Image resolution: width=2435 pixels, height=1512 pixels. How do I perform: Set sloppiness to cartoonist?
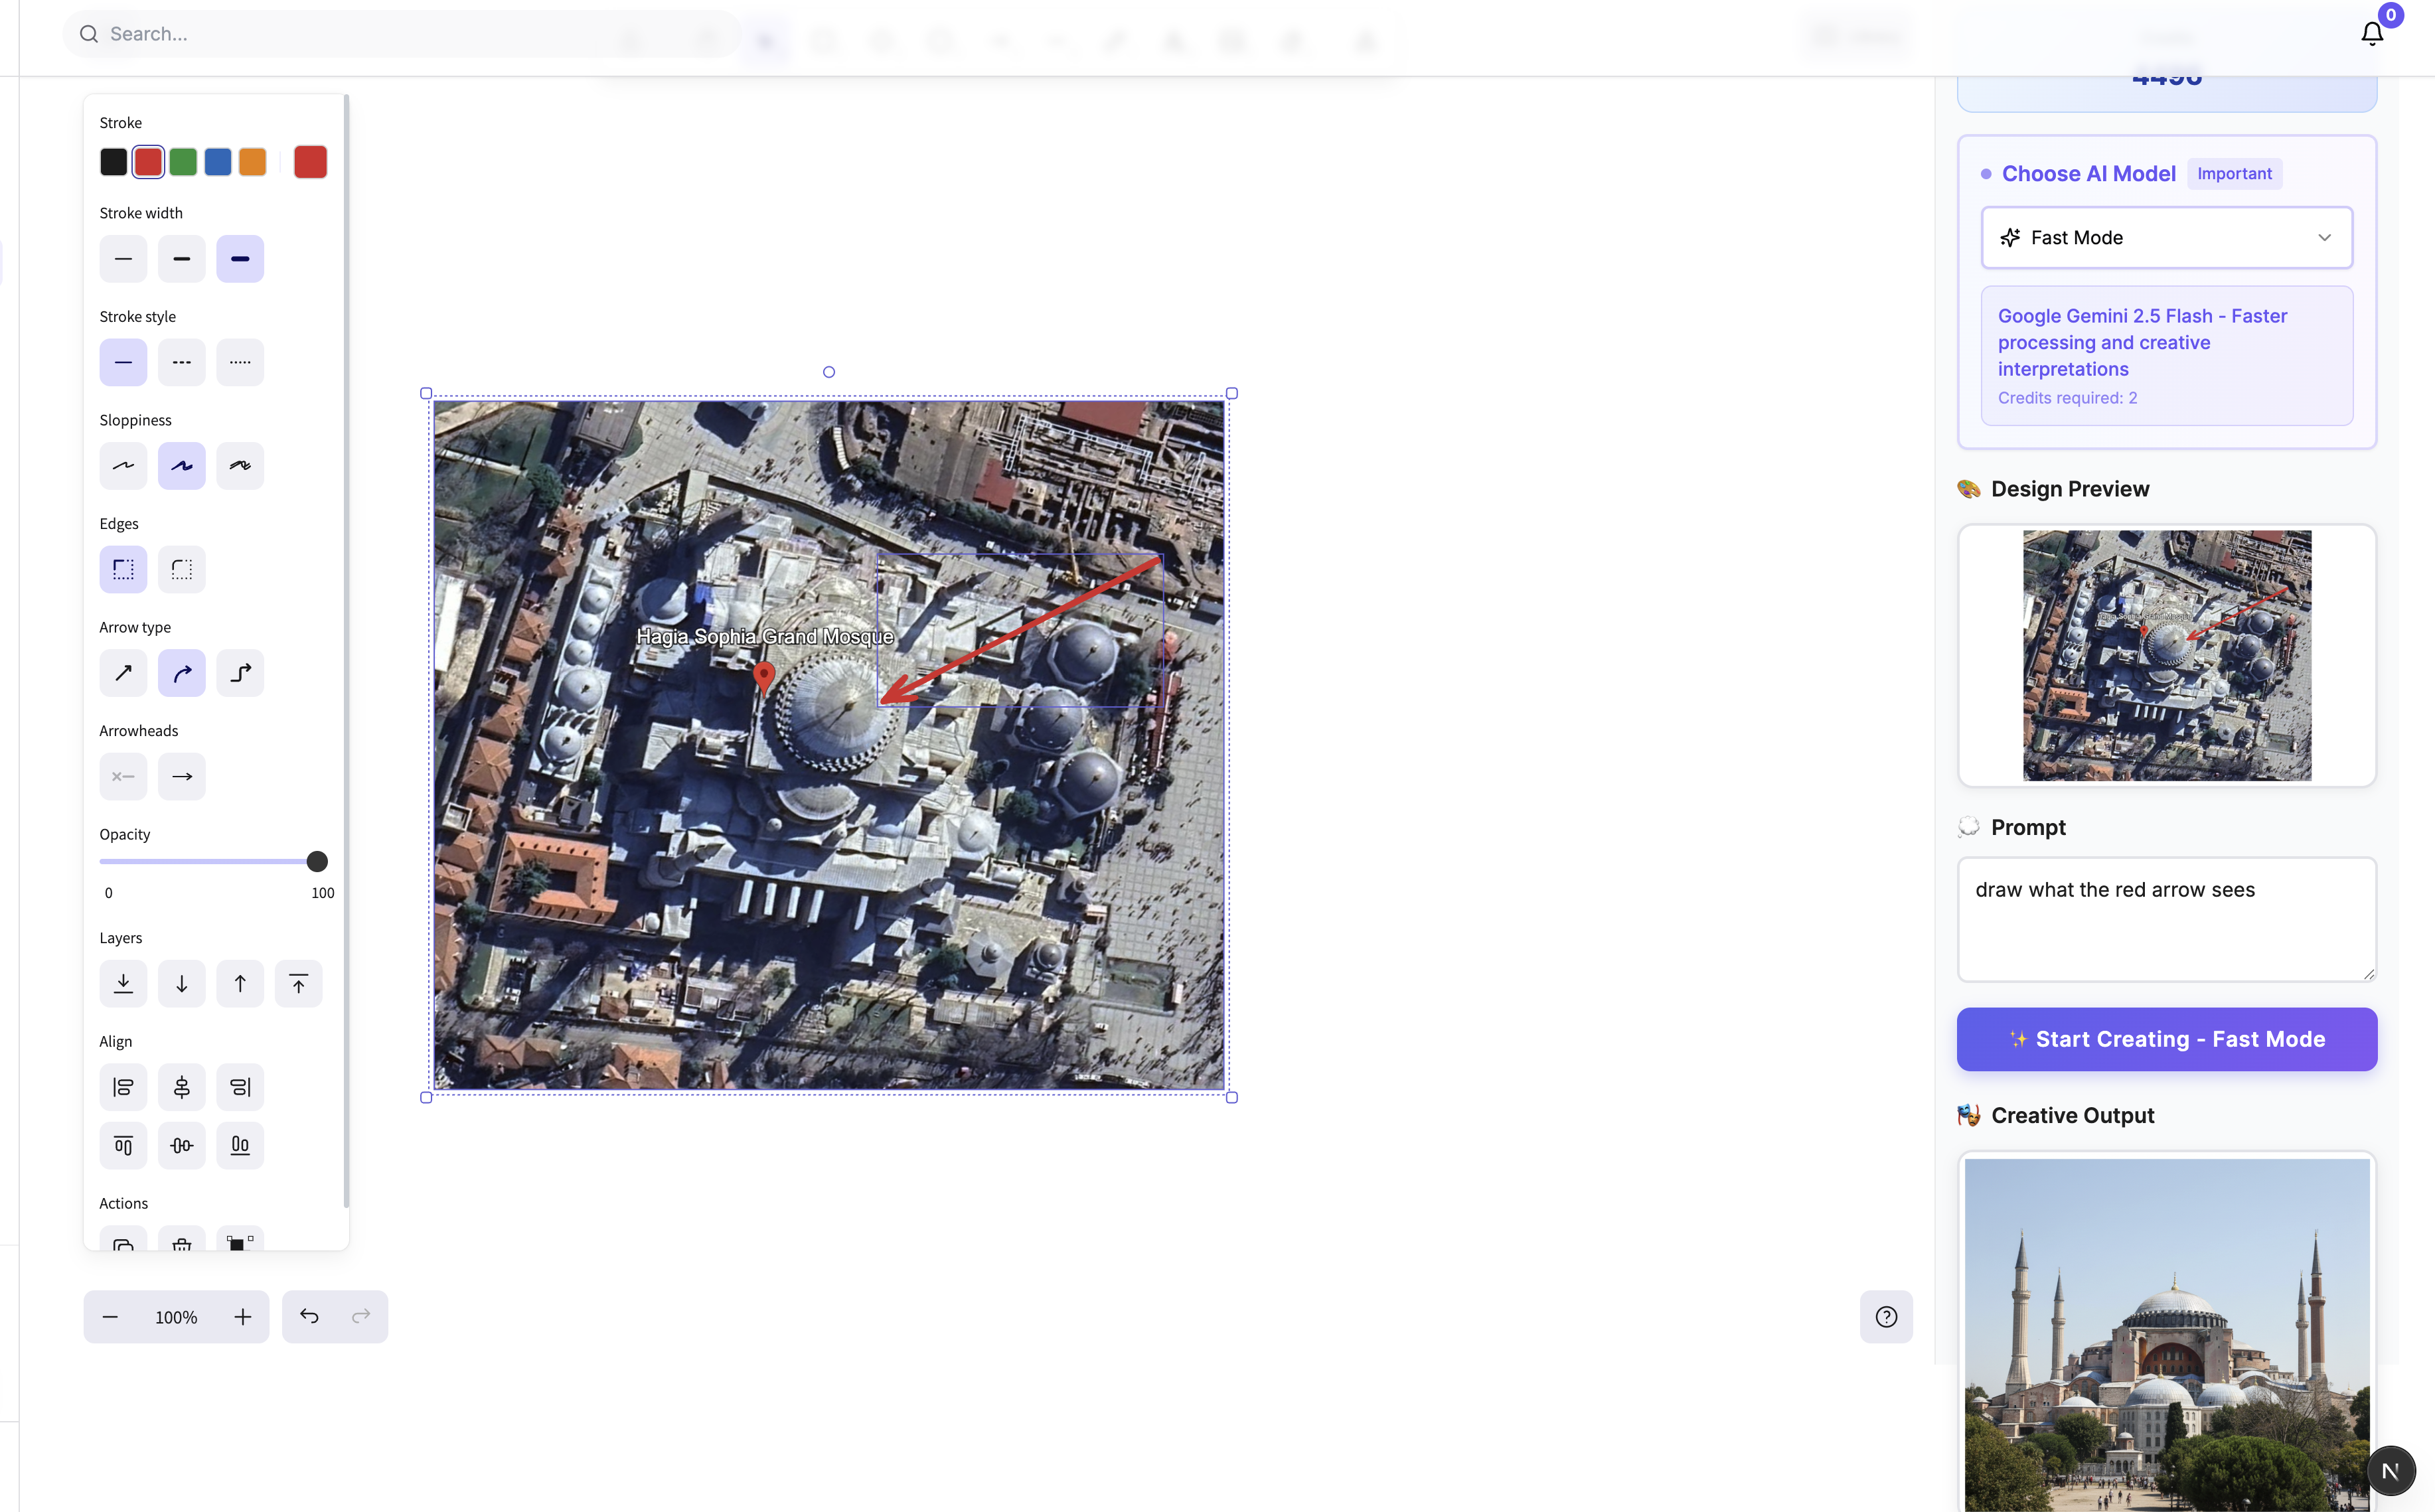(240, 466)
